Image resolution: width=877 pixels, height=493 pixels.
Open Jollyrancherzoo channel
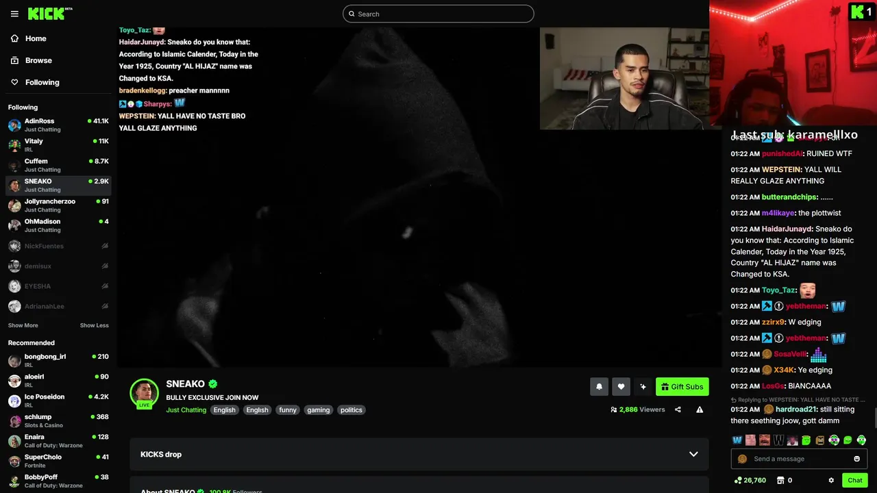(58, 205)
